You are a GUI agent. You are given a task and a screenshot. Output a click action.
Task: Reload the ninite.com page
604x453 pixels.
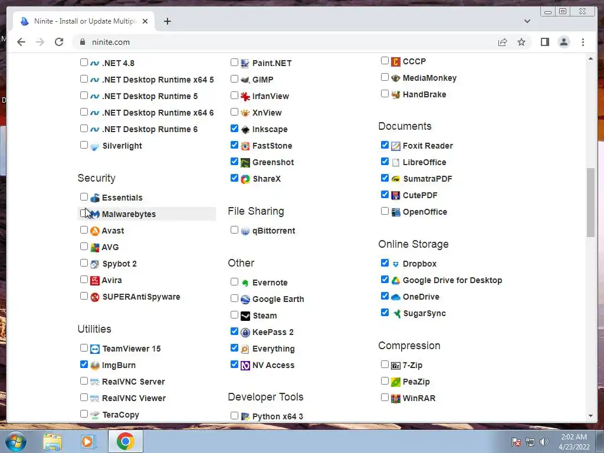point(59,42)
